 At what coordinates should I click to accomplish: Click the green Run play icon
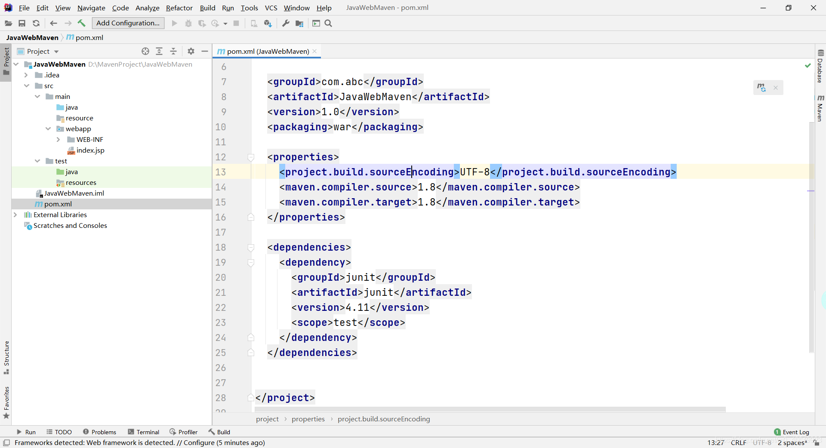[174, 23]
